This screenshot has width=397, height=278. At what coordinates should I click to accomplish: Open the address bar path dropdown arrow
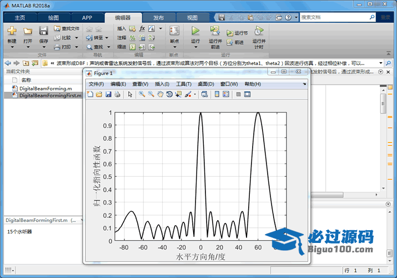coord(380,63)
